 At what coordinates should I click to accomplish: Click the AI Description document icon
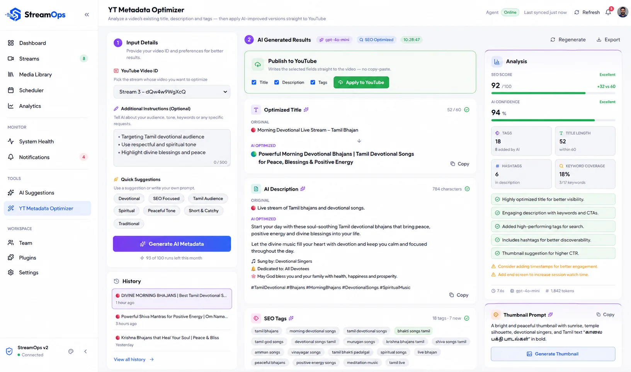click(256, 189)
